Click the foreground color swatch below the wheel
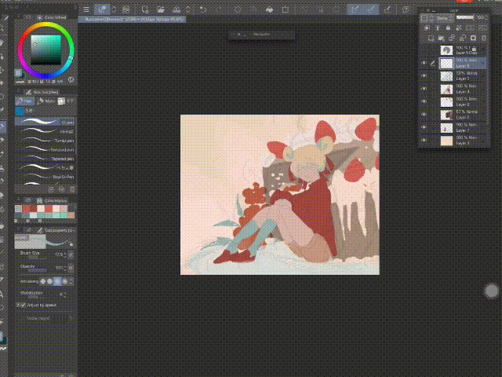This screenshot has width=502, height=377. (x=19, y=73)
